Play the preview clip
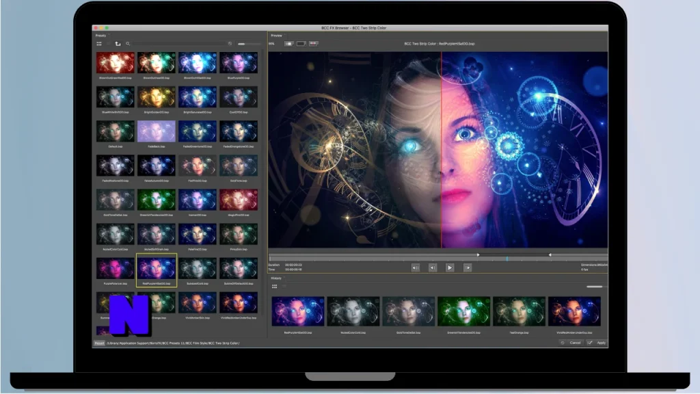The image size is (700, 394). 450,267
